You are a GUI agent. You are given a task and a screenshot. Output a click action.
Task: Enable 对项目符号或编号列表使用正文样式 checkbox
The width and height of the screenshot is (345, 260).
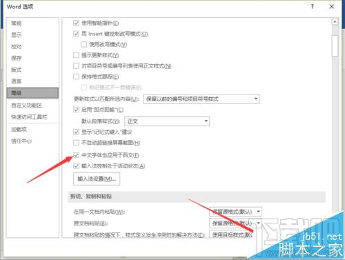(x=76, y=66)
